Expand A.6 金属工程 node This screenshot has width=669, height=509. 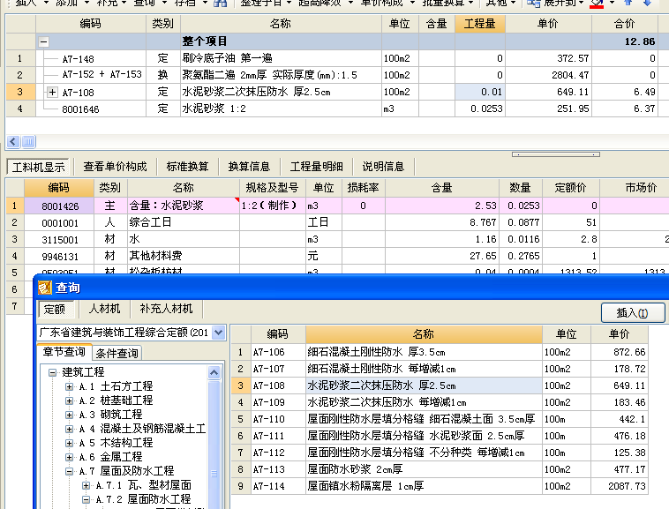(69, 457)
